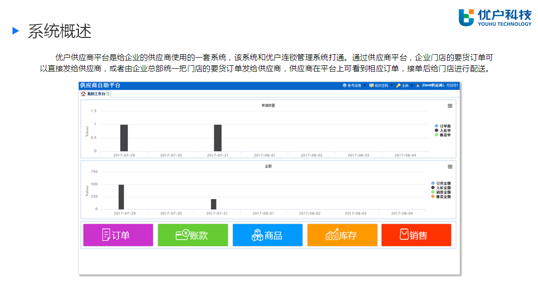The image size is (538, 301).
Task: Click the refresh icon on 我的工作台 tab
Action: click(108, 94)
